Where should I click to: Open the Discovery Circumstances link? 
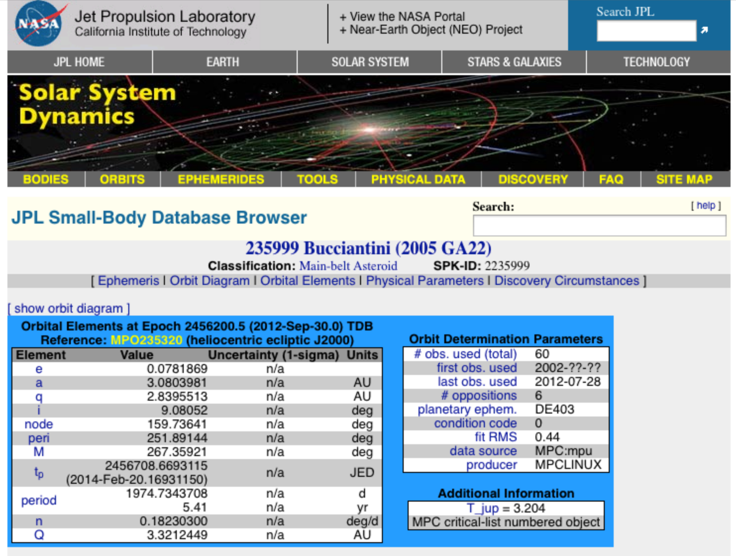click(567, 280)
